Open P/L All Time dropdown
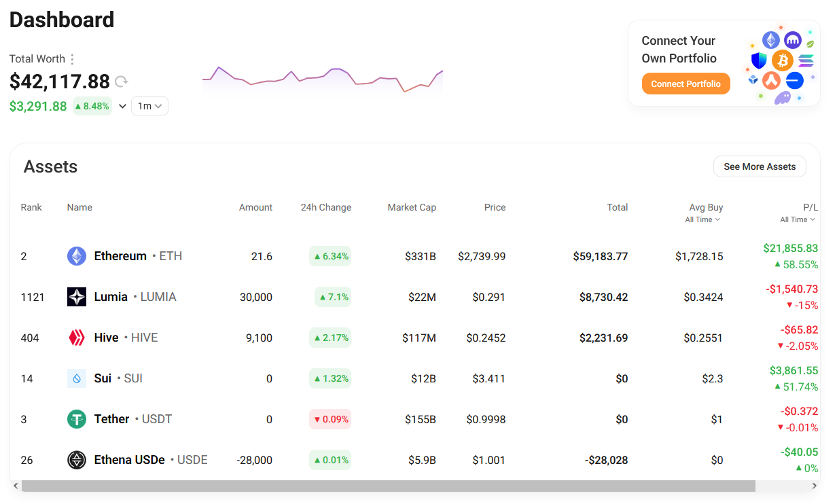This screenshot has height=504, width=837. click(x=798, y=219)
